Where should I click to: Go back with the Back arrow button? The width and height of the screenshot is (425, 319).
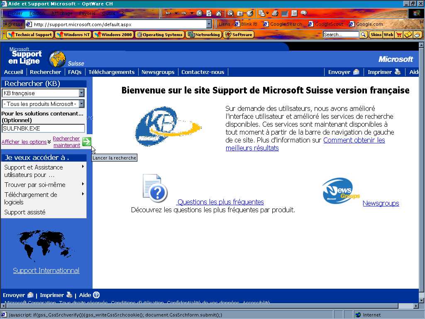[168, 13]
